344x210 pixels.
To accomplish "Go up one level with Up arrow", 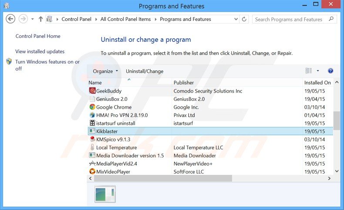I will tap(40, 19).
